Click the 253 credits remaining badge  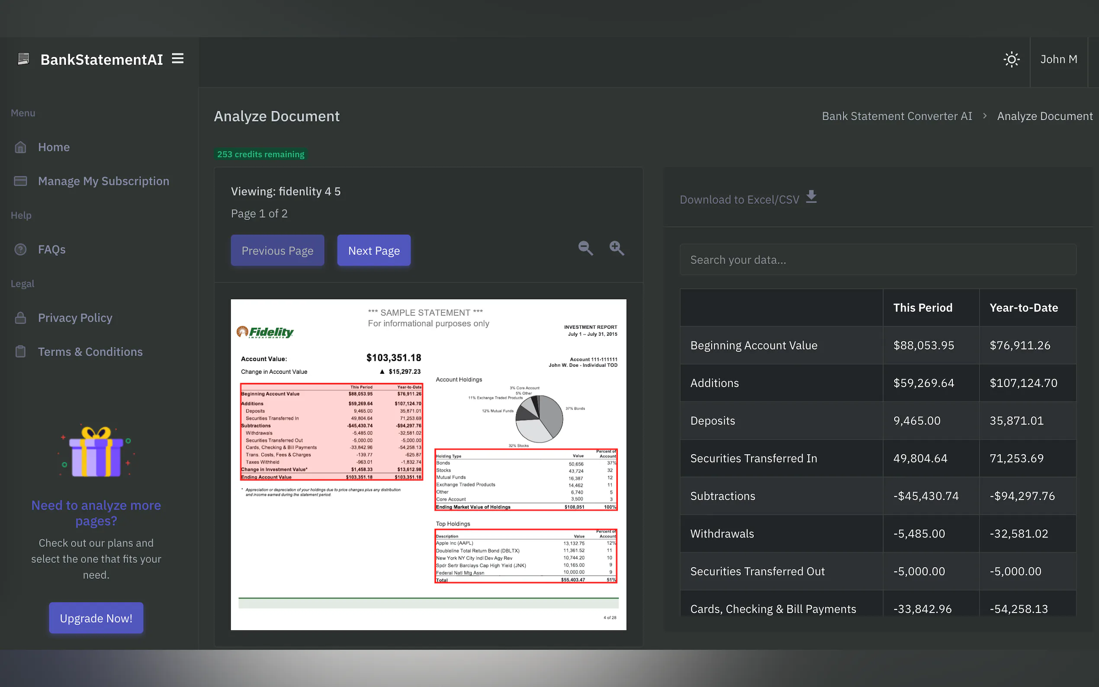(260, 154)
